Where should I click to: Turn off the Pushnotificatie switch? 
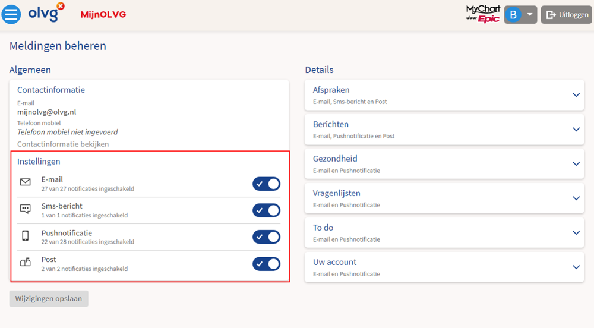point(266,237)
